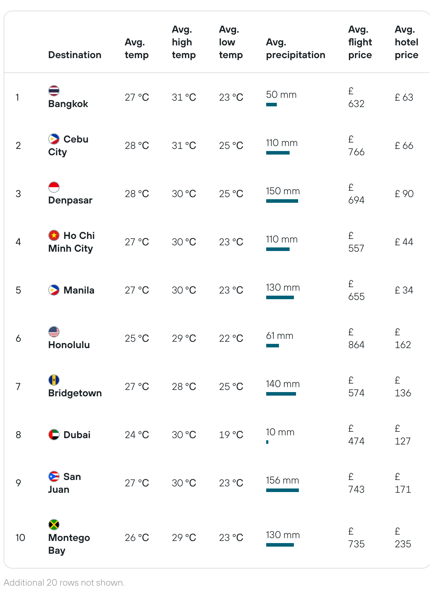Click the Indonesia flag above Denpasar
Viewport: 433px width, 592px height.
pyautogui.click(x=54, y=187)
